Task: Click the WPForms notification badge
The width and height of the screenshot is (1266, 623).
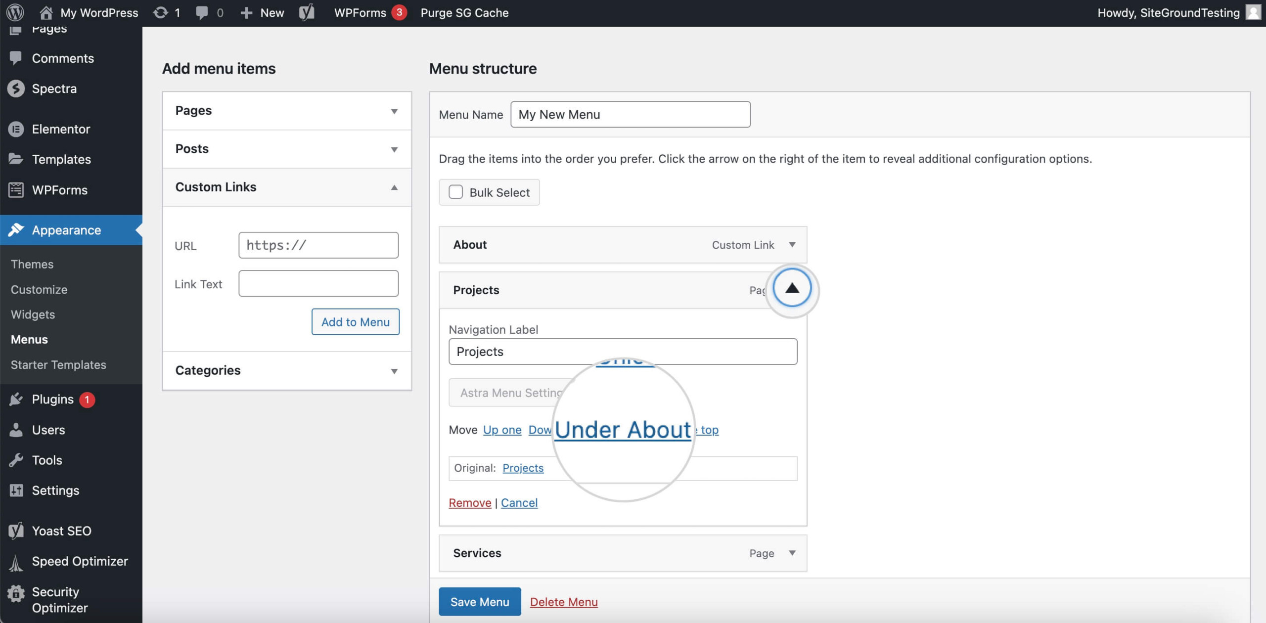Action: click(399, 12)
